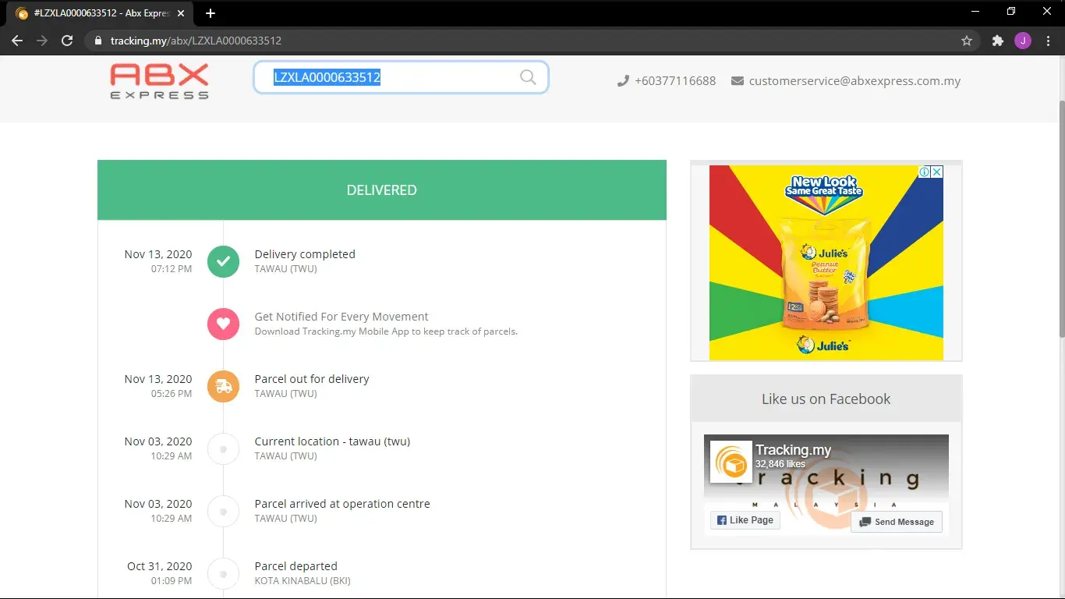Click the Facebook Like Page button
Screen dimensions: 1065x599
(745, 520)
